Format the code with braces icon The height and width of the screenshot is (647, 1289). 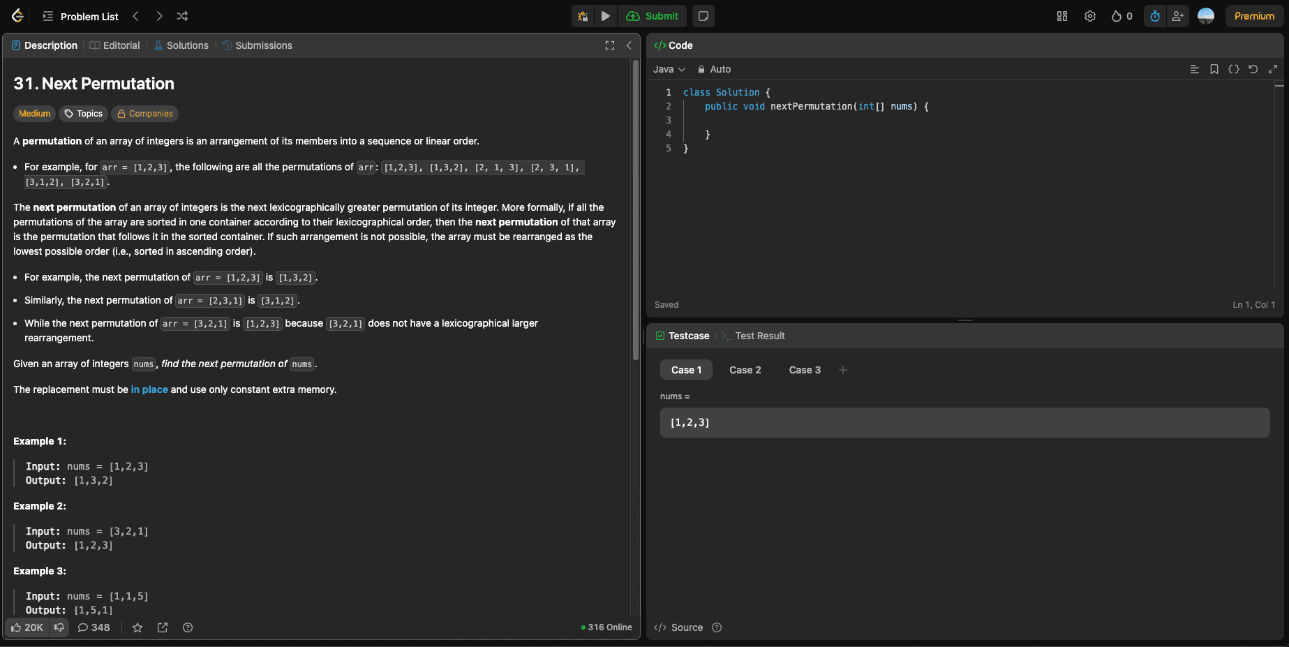(x=1234, y=69)
